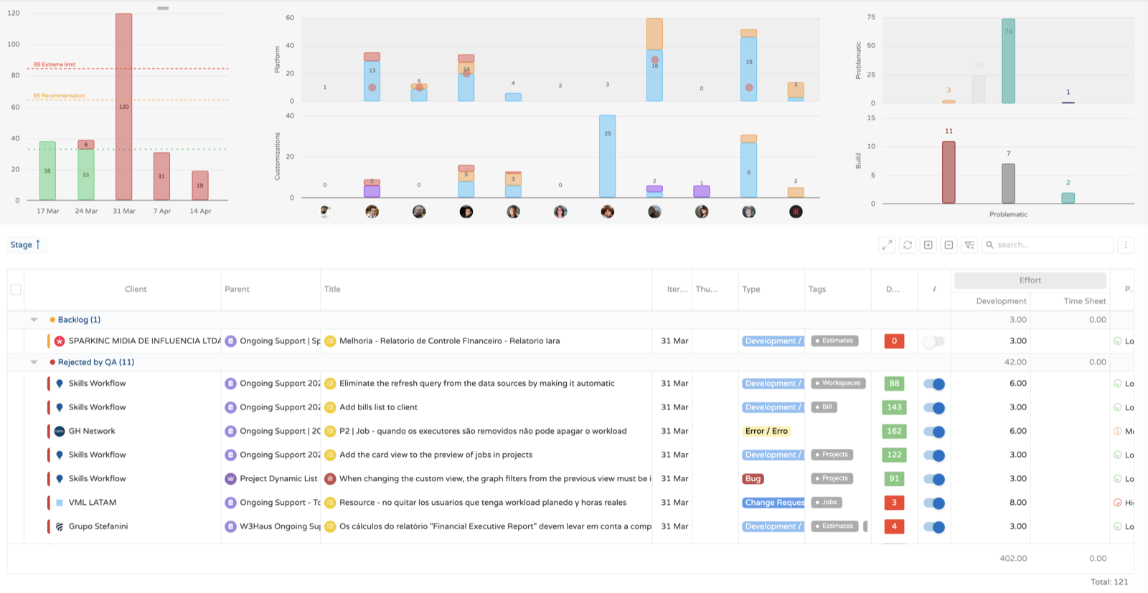
Task: Collapse the Backlog (1) group
Action: pyautogui.click(x=34, y=320)
